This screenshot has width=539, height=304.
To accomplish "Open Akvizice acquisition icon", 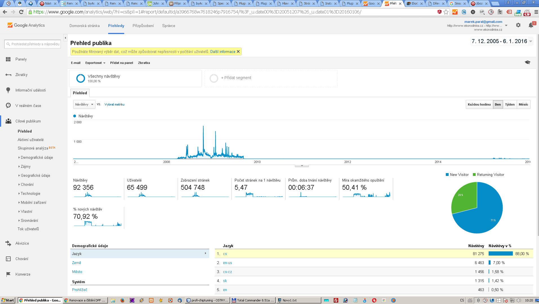I will [x=8, y=243].
